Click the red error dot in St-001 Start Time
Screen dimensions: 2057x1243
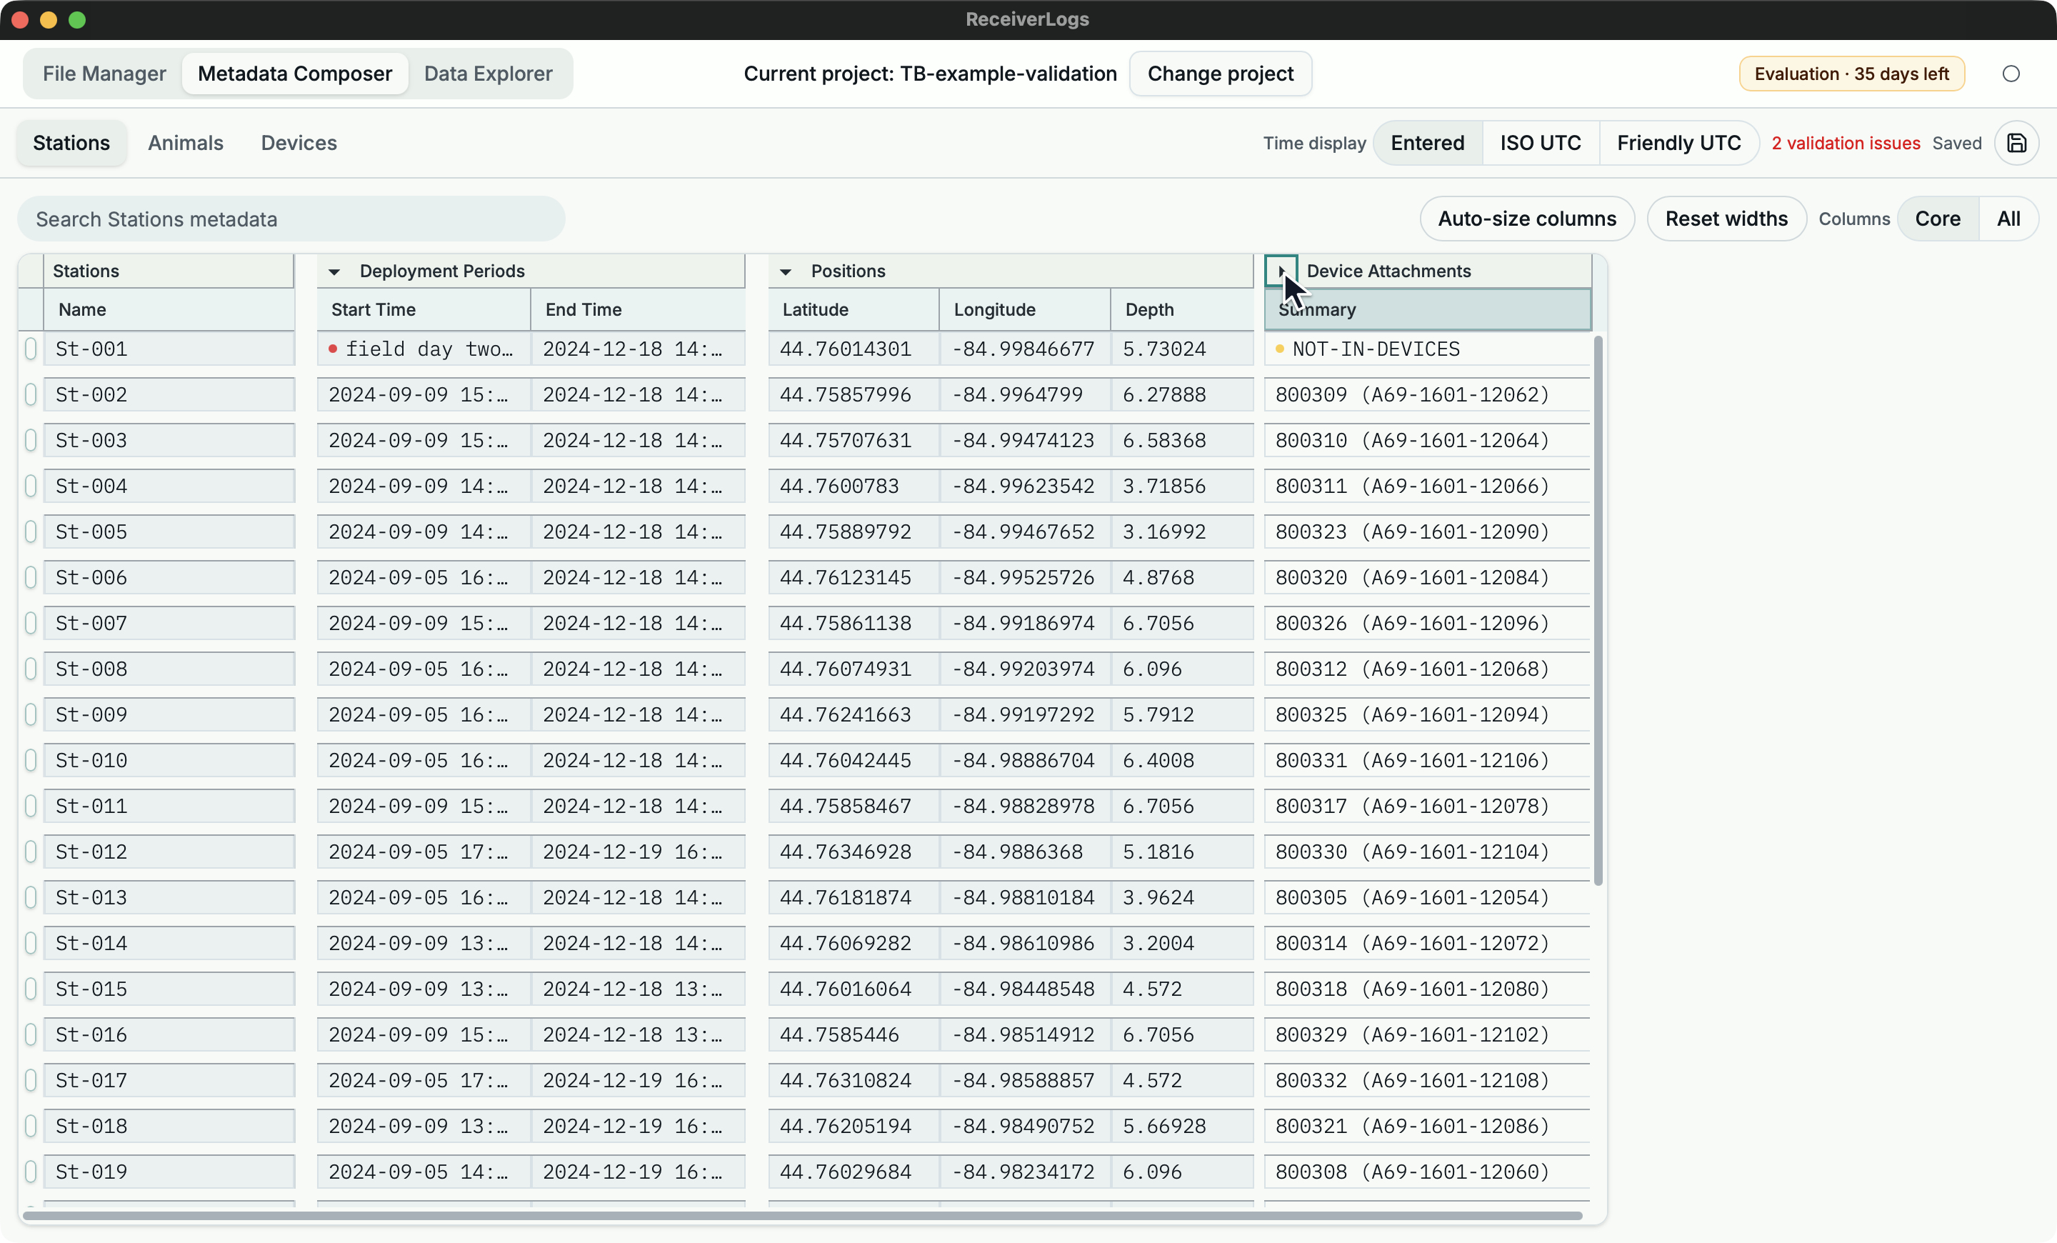333,349
